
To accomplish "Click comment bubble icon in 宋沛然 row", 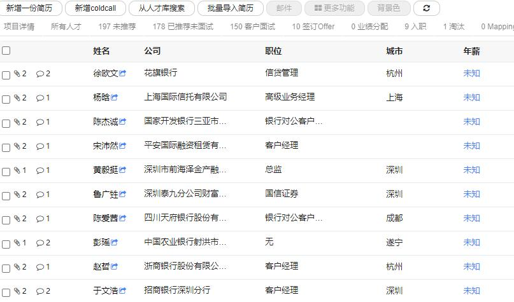I will pos(39,146).
